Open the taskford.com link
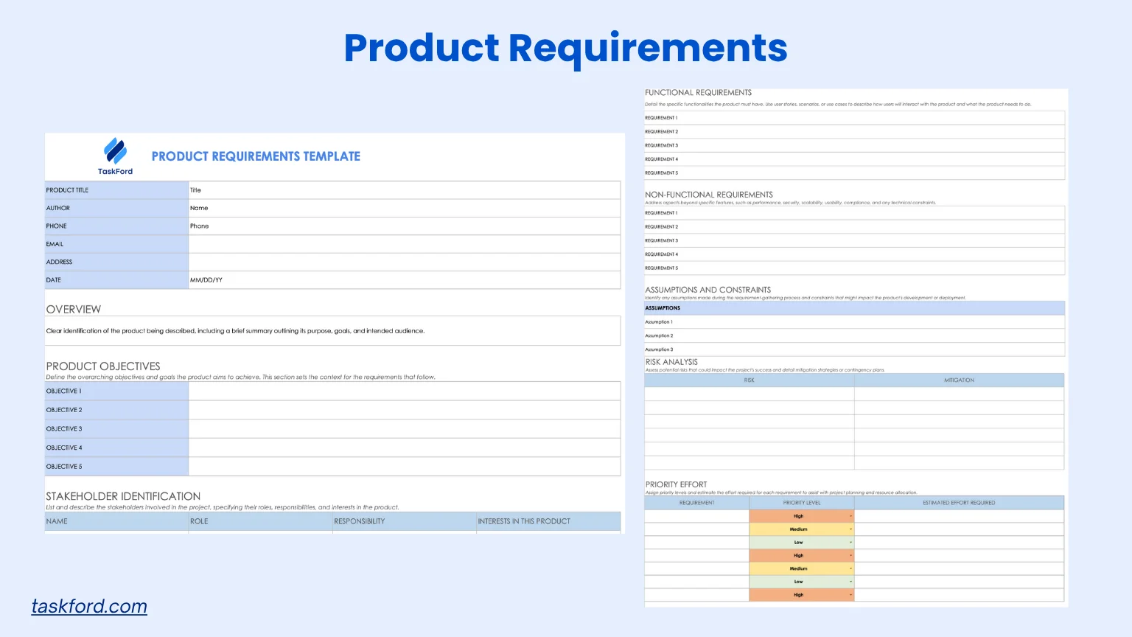 [89, 606]
